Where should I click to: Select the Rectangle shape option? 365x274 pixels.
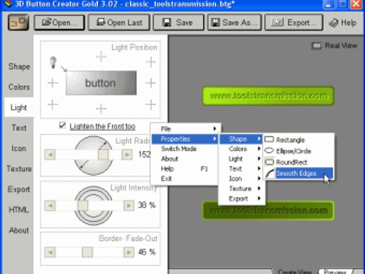(x=299, y=140)
